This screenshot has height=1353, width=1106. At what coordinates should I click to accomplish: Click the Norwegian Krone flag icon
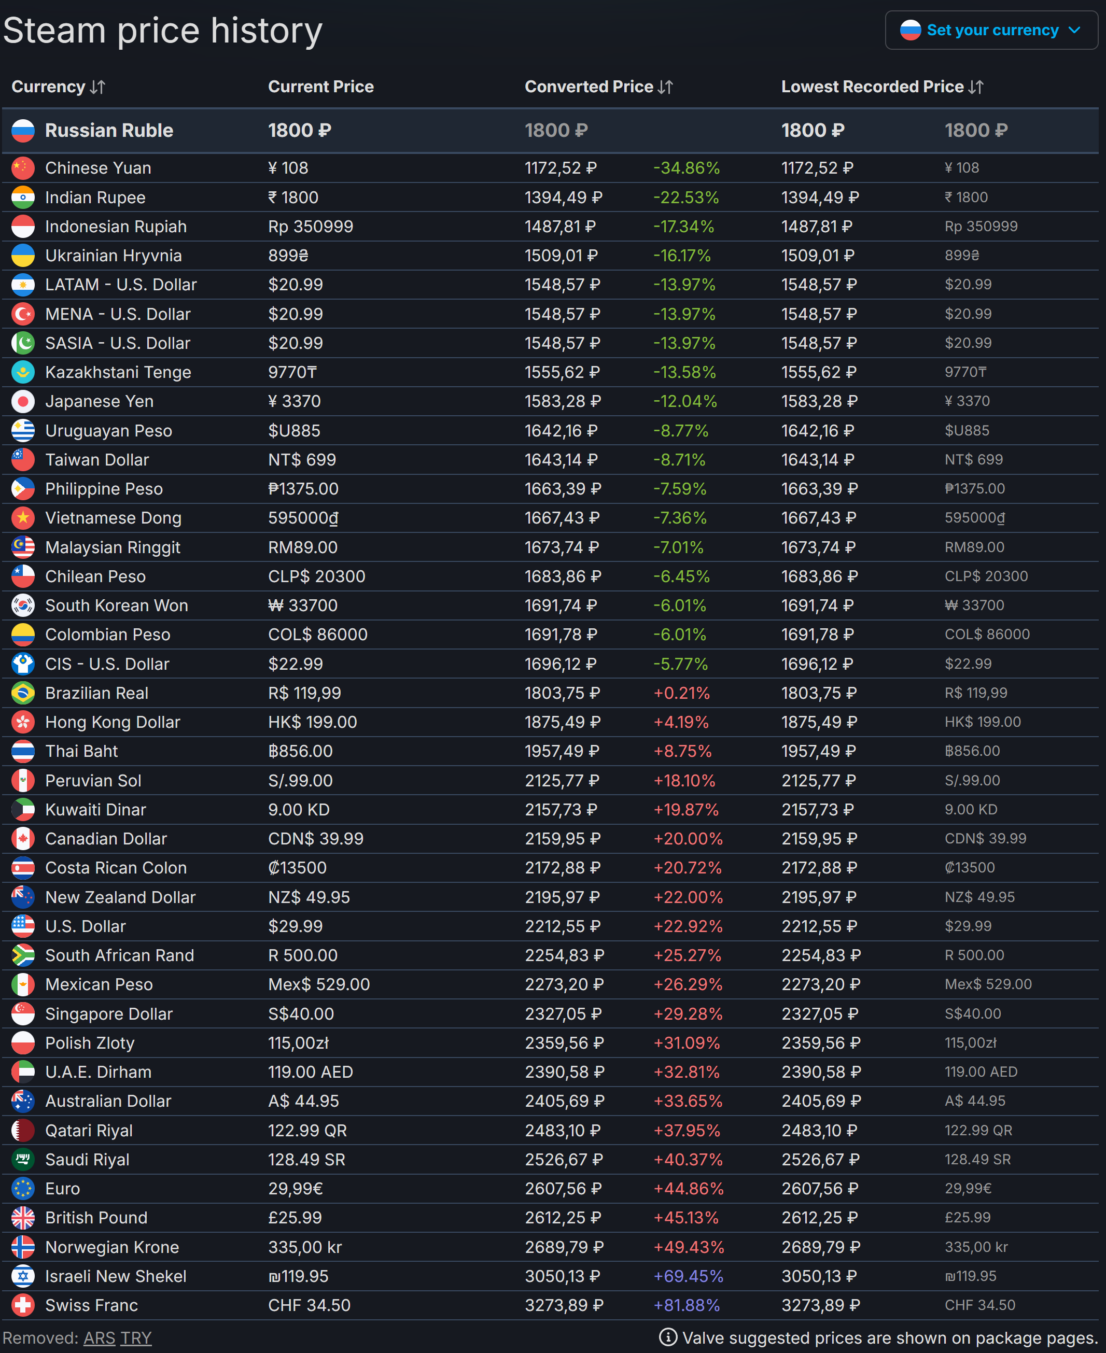click(x=23, y=1247)
